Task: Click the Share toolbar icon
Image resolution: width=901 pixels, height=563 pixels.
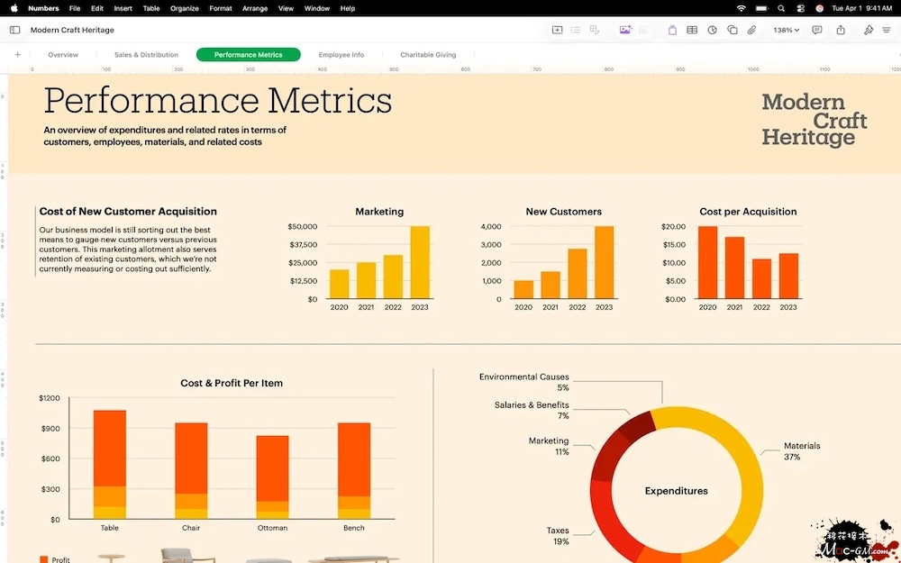Action: click(x=841, y=30)
